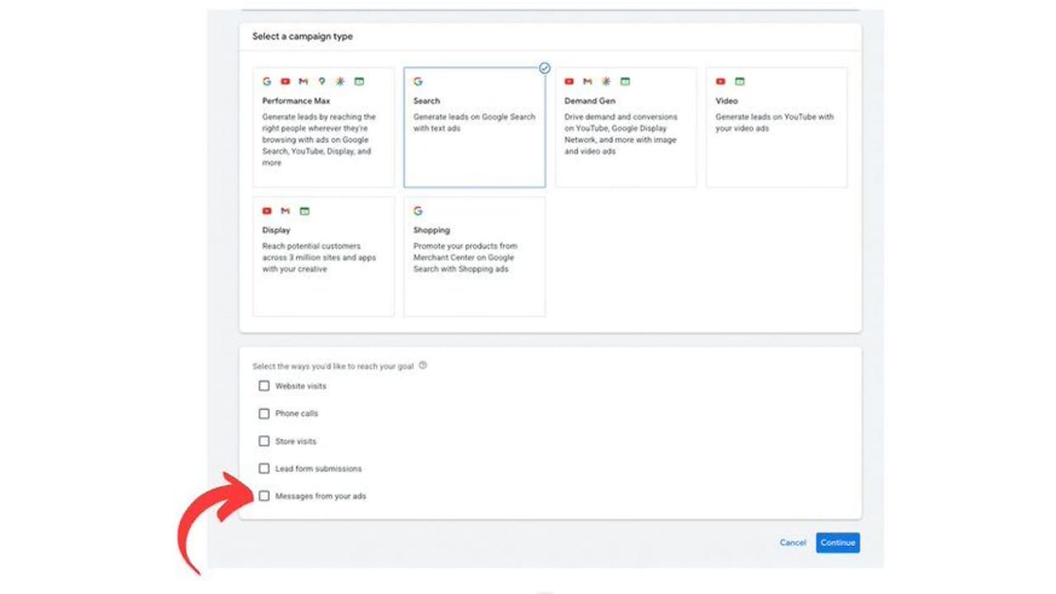
Task: Choose the Shopping campaign type
Action: pos(474,257)
